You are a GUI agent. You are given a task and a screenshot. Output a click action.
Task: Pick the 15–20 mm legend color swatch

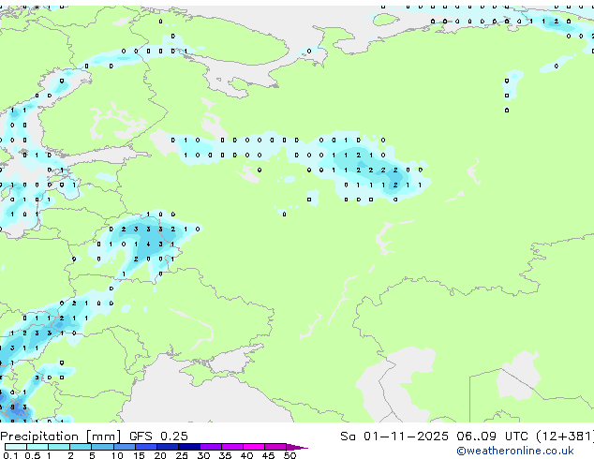pyautogui.click(x=145, y=447)
